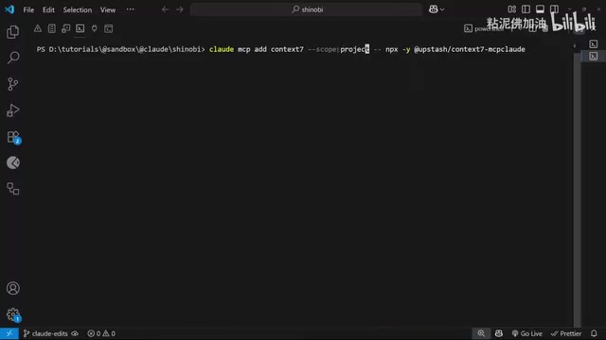Screen dimensions: 606x340
Task: Open the File menu
Action: point(28,9)
